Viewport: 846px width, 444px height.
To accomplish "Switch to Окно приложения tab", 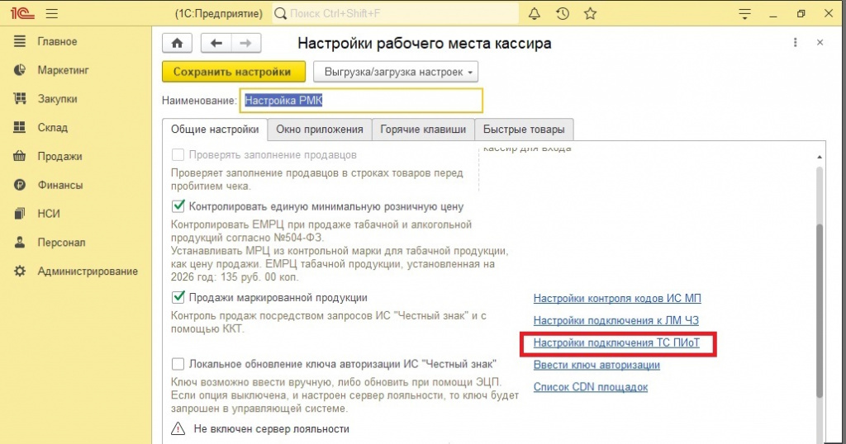I will point(320,130).
